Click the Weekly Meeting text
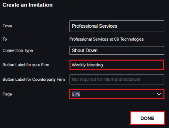Screen dimensions: 169x128 (87, 65)
